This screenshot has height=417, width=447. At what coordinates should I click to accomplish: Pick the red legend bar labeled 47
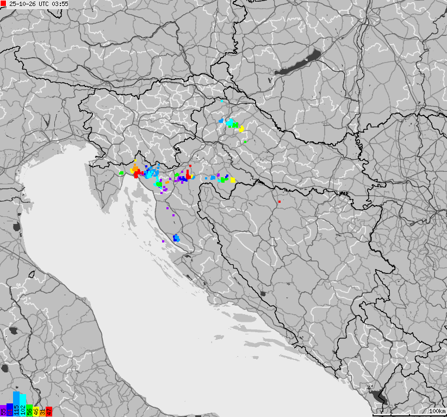(49, 410)
